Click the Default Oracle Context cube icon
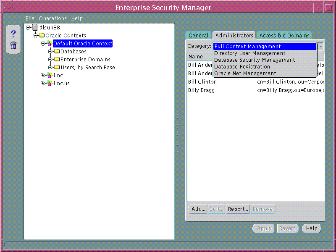 point(49,44)
